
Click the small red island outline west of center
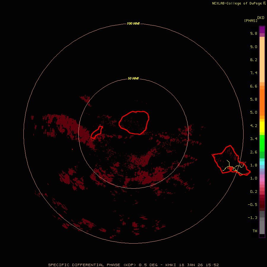pyautogui.click(x=96, y=132)
